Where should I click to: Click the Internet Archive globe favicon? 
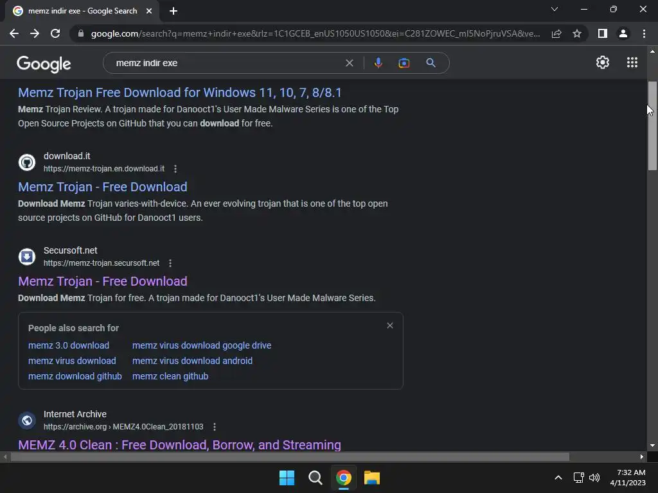[27, 420]
